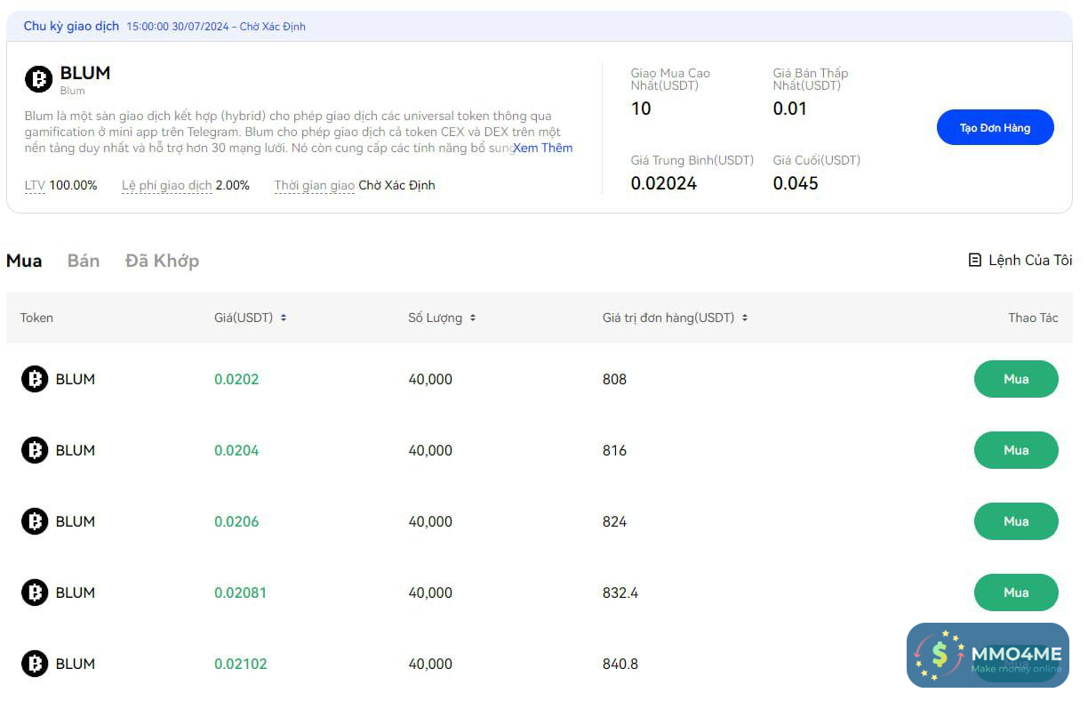Expand description with Xem Thêm link

543,148
